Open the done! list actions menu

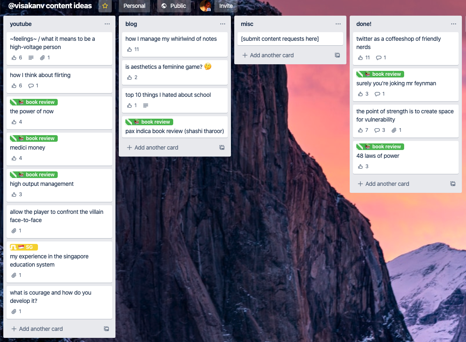pos(454,24)
